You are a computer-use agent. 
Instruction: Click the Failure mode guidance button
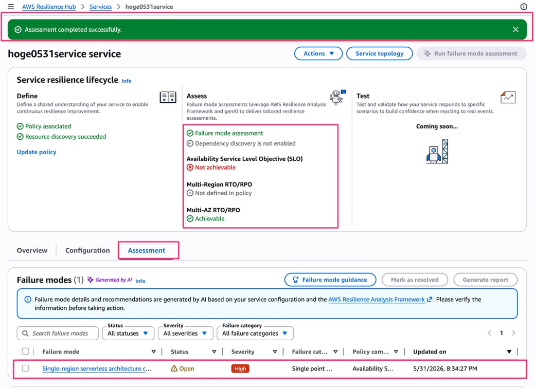click(330, 280)
